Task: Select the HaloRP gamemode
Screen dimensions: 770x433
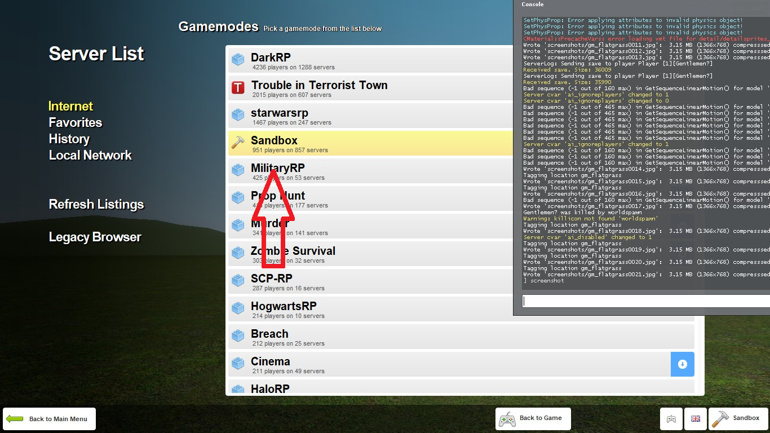Action: click(461, 386)
